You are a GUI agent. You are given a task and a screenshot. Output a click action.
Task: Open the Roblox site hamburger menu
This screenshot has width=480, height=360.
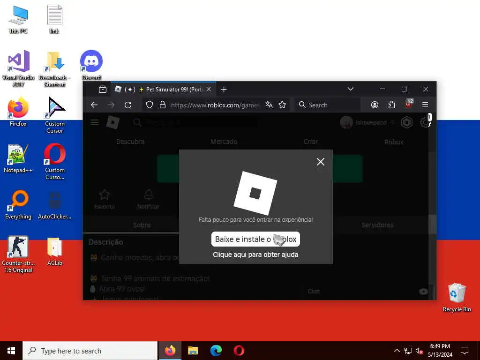[x=95, y=122]
